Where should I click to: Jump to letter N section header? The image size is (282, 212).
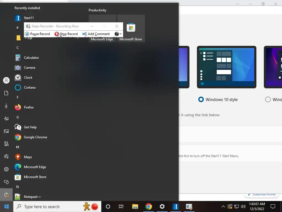[x=18, y=187]
